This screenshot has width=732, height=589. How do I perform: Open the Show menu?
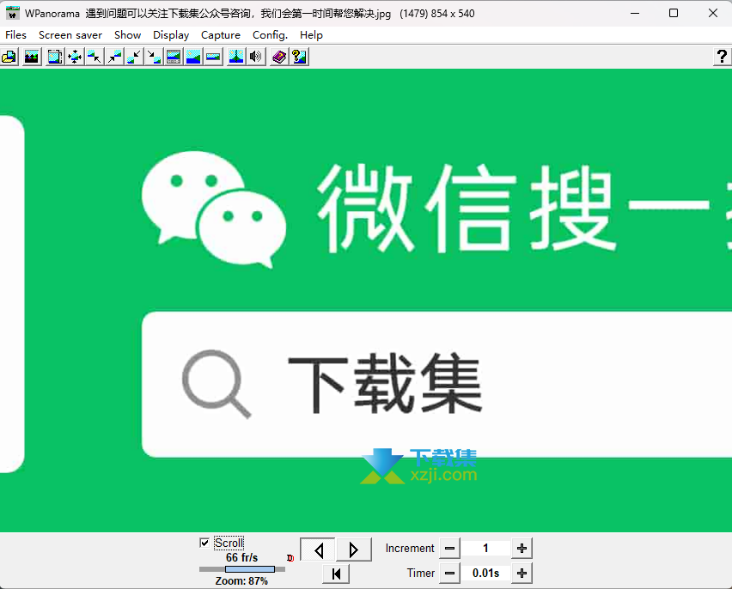point(127,35)
